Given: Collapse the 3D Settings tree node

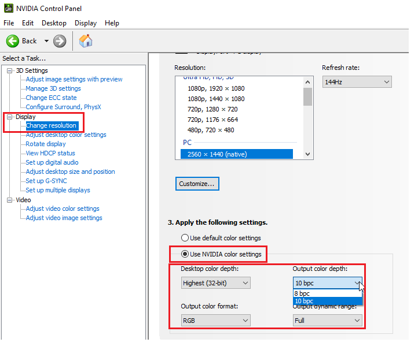Looking at the screenshot, I should pyautogui.click(x=9, y=70).
